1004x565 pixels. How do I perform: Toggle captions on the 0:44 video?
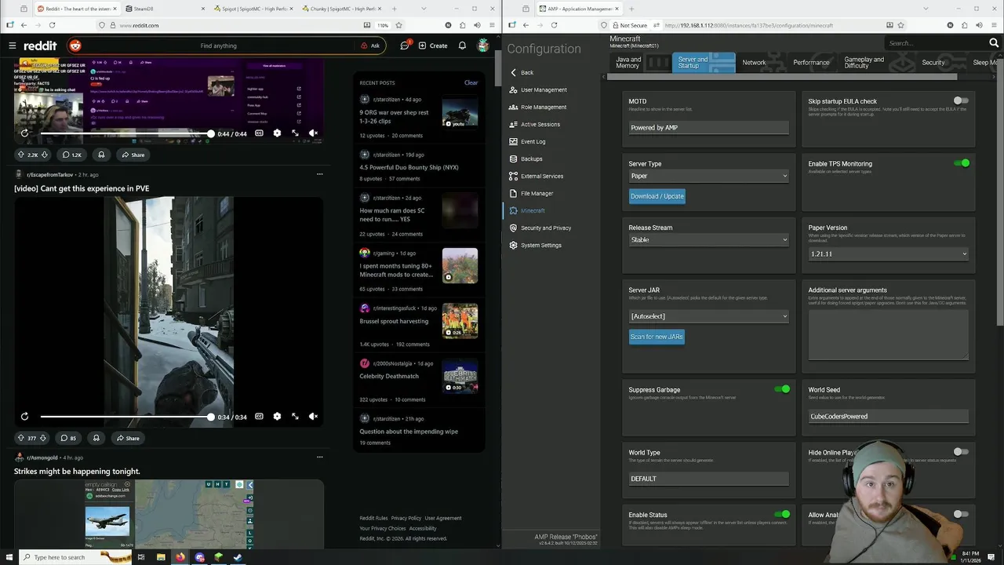(259, 133)
